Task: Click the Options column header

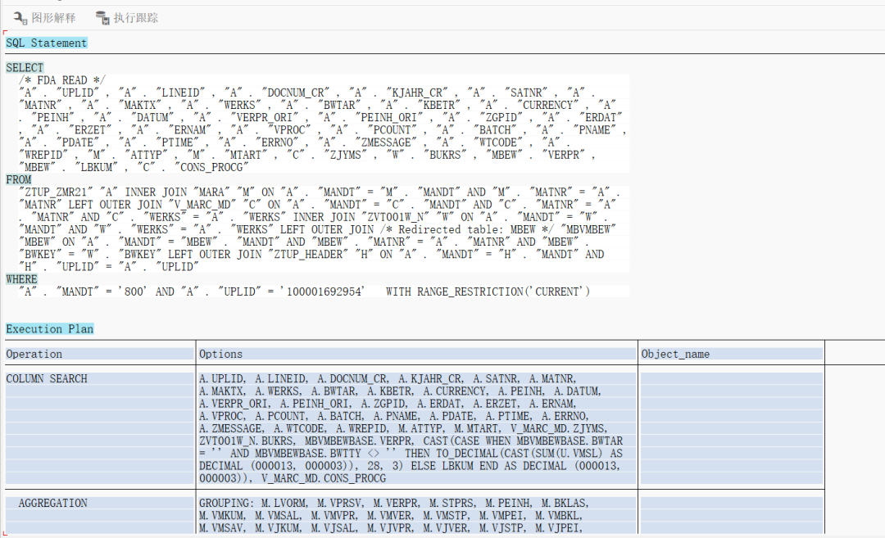Action: tap(417, 354)
